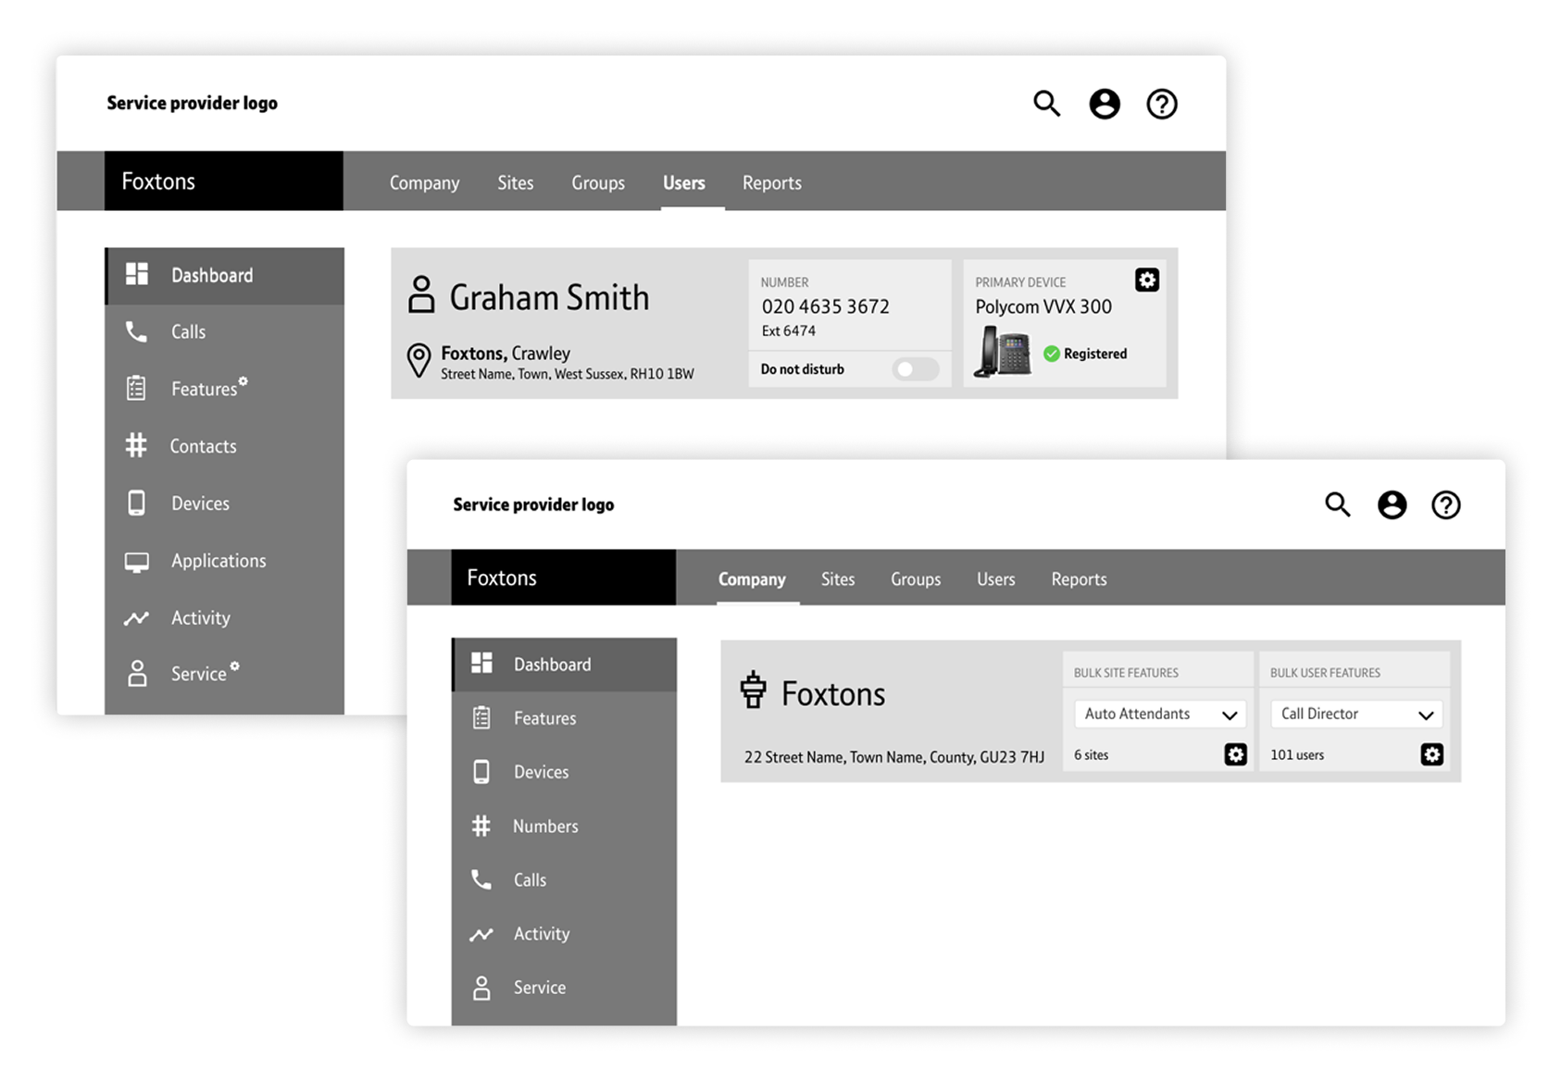Click the Polycom VVX 300 phone image
This screenshot has height=1082, width=1561.
coord(1003,352)
